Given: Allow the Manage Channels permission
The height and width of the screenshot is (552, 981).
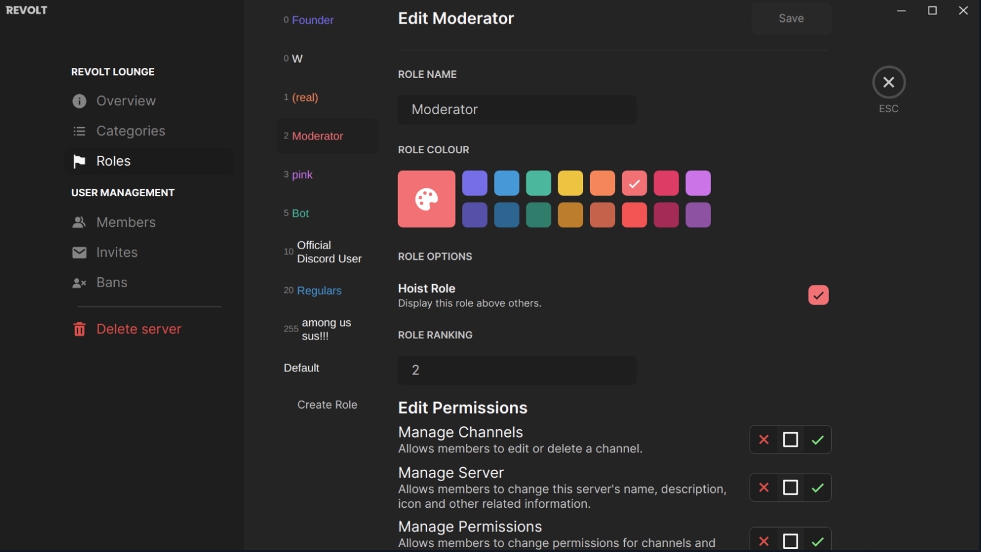Looking at the screenshot, I should pos(818,440).
